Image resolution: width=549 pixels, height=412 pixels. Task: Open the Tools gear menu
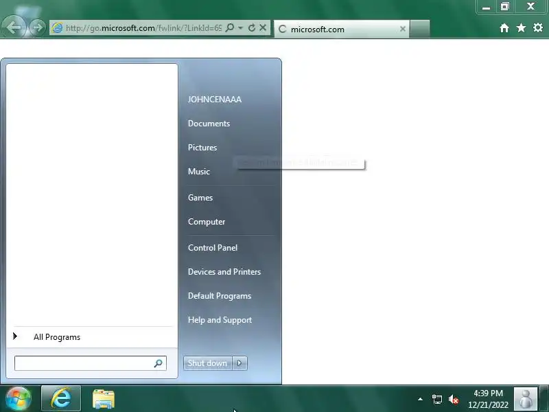coord(538,27)
